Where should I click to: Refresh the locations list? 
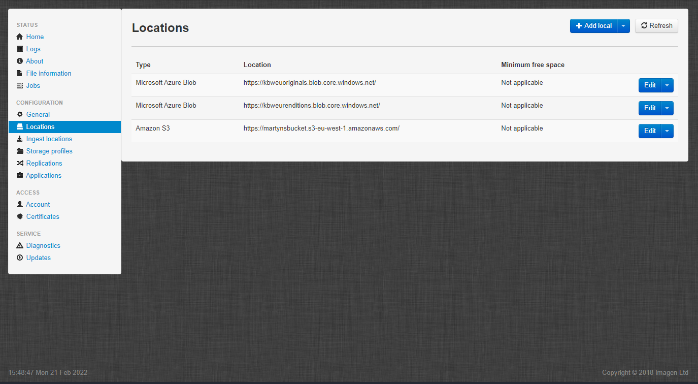click(656, 26)
